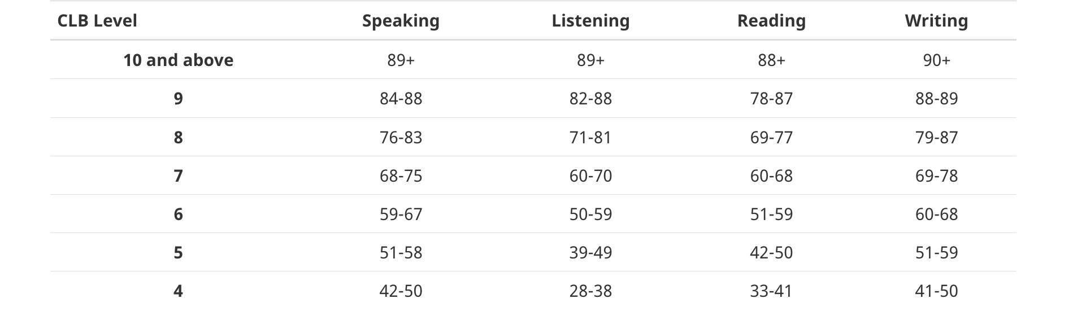Select CLB level 6 row label
The width and height of the screenshot is (1073, 316).
[178, 214]
